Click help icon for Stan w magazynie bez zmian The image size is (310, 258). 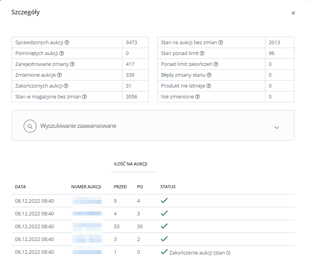[x=85, y=97]
